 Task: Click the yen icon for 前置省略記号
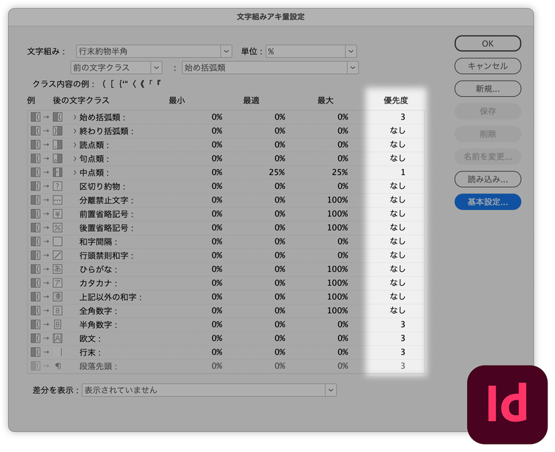[x=57, y=213]
